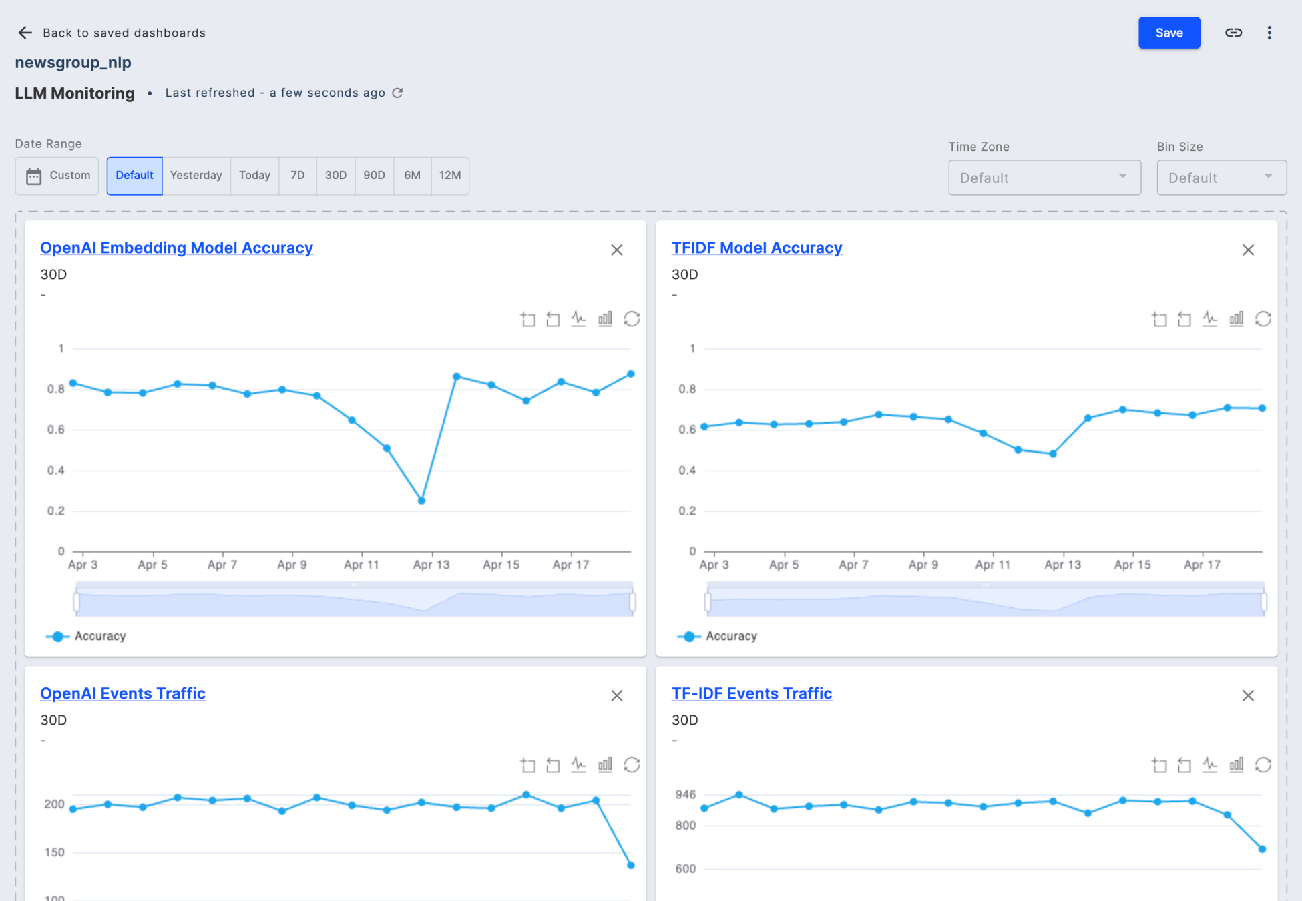Copy the dashboard share link
Screen dimensions: 1302x901
pos(1233,32)
